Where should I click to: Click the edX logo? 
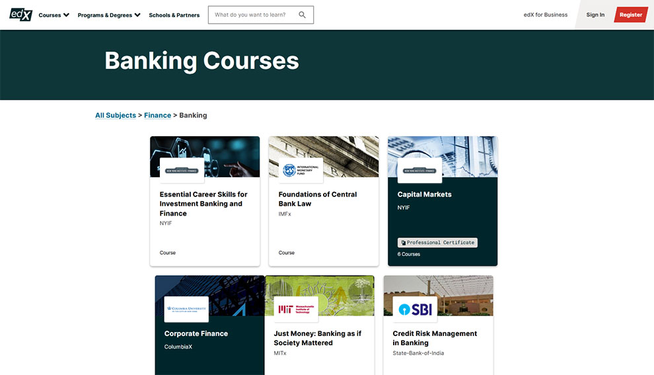pos(21,15)
